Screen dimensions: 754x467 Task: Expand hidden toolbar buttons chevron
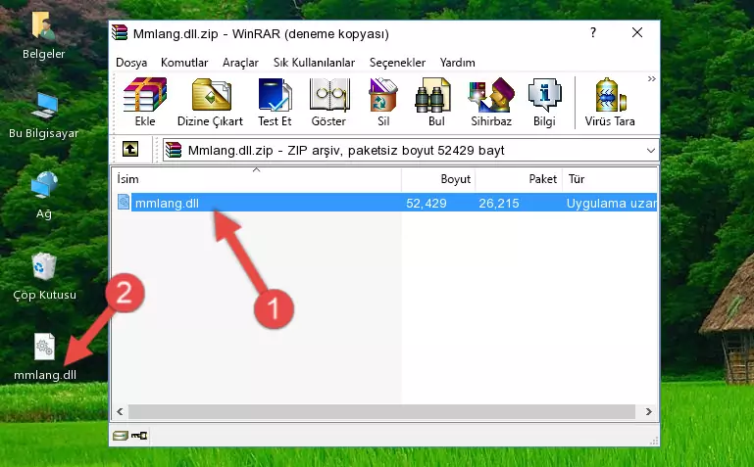point(652,78)
